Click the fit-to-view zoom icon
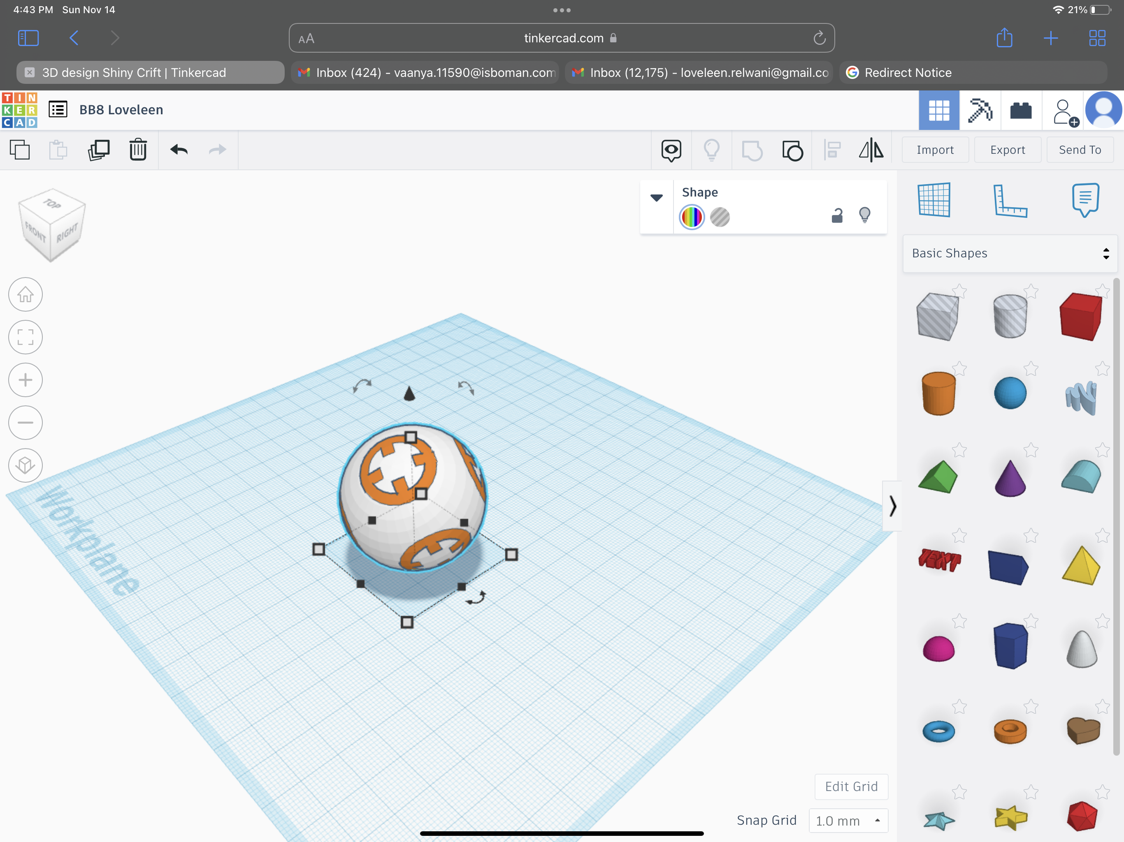 coord(25,337)
